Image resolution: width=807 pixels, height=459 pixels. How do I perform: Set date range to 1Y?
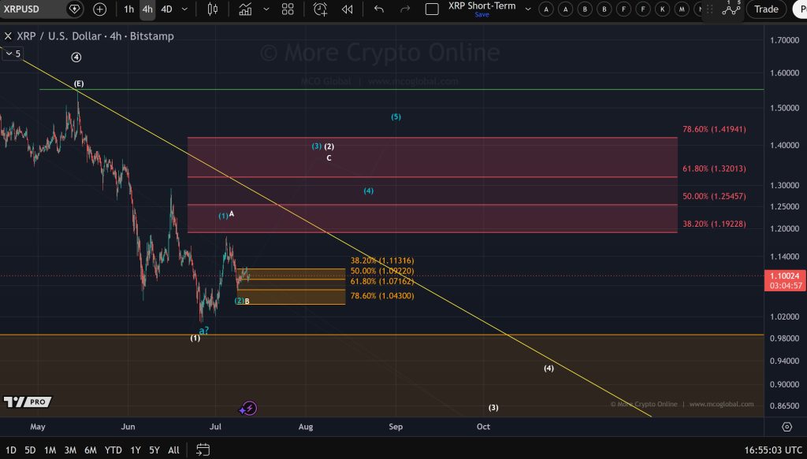click(x=136, y=450)
